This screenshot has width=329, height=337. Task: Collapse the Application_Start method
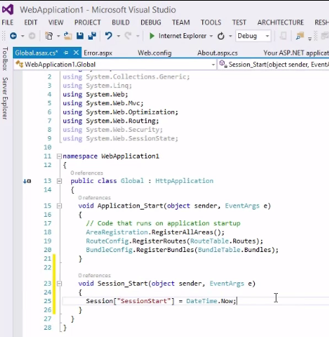click(59, 206)
